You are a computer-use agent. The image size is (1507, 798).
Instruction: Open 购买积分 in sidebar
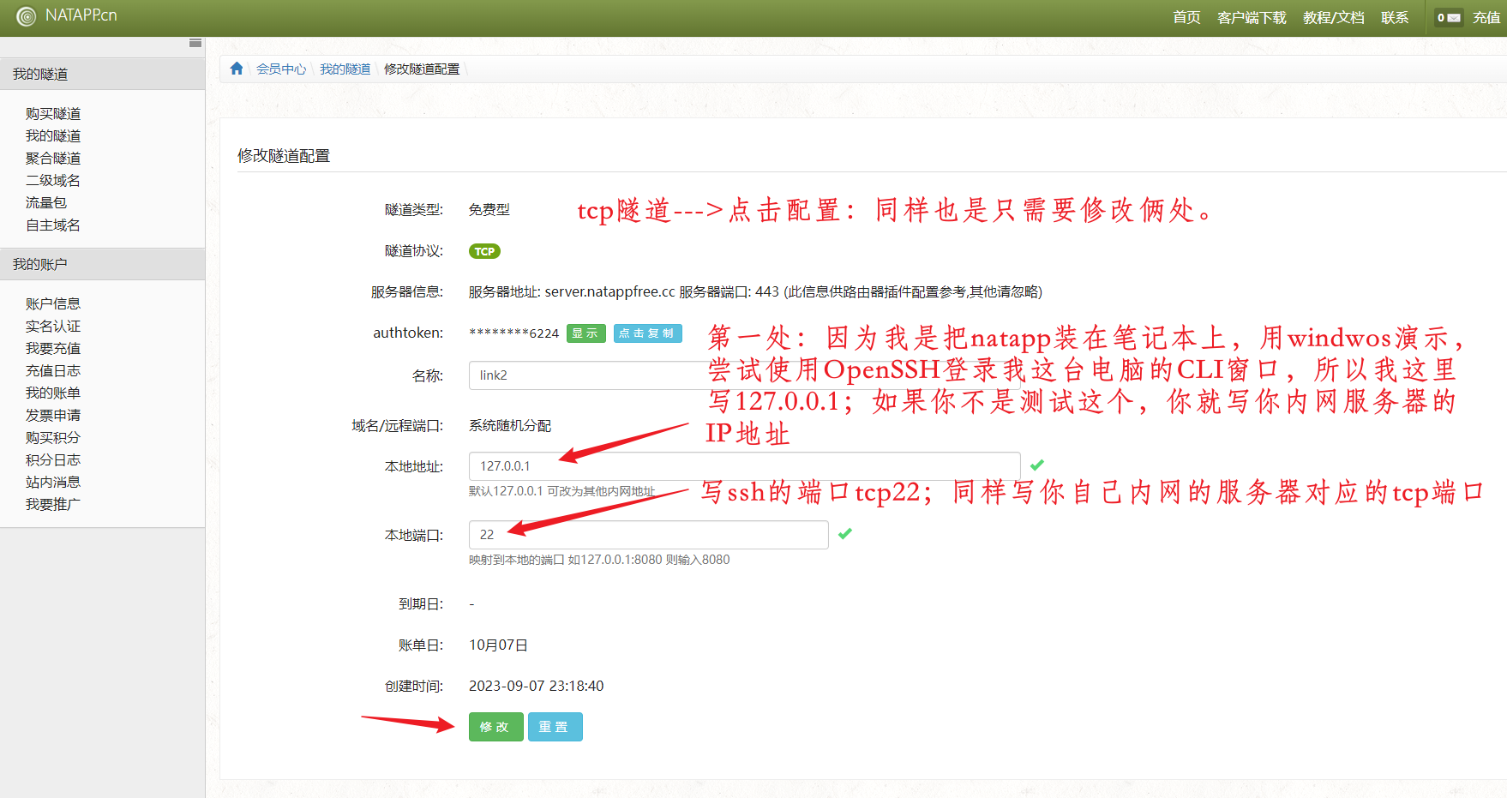point(53,437)
